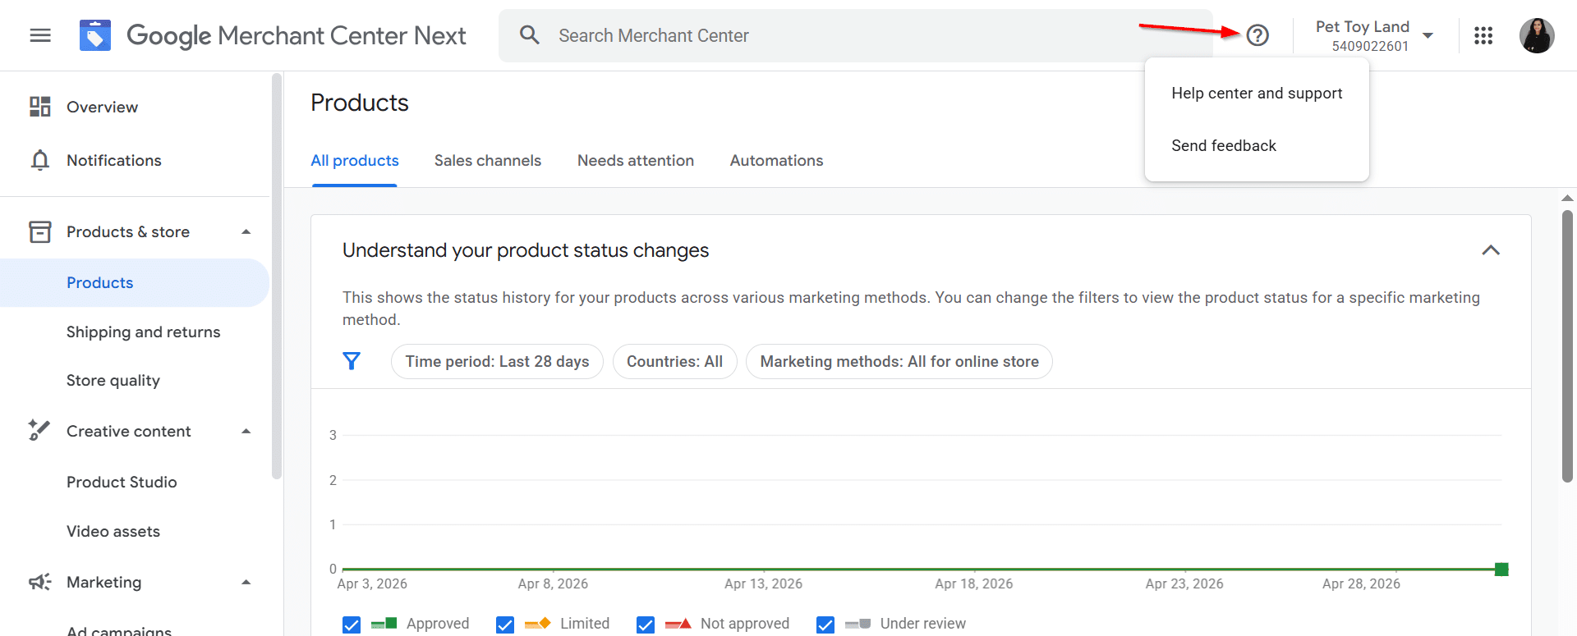Screen dimensions: 1577x636
Task: Click the blue filter funnel icon
Action: [x=352, y=361]
